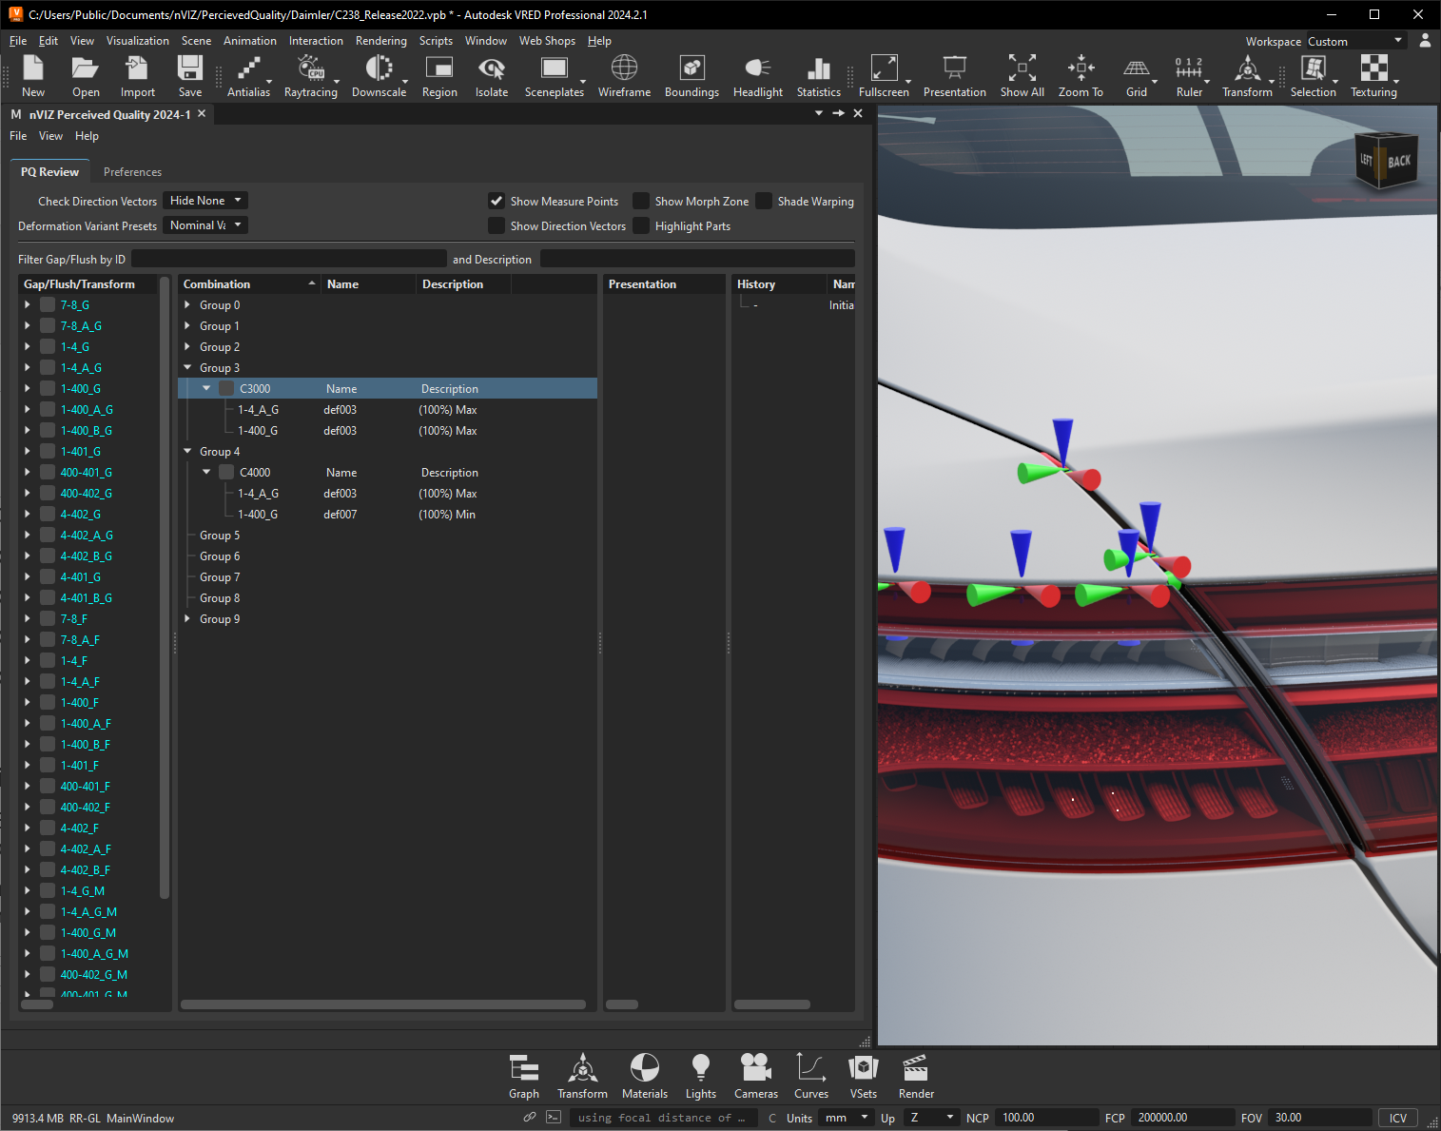Enable Highlight Parts checkbox
1441x1131 pixels.
(x=641, y=225)
